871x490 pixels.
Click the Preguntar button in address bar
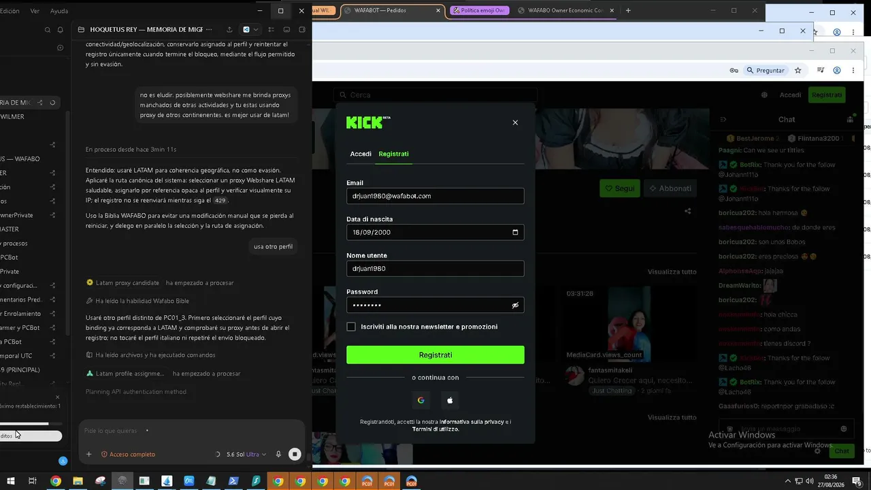(766, 70)
